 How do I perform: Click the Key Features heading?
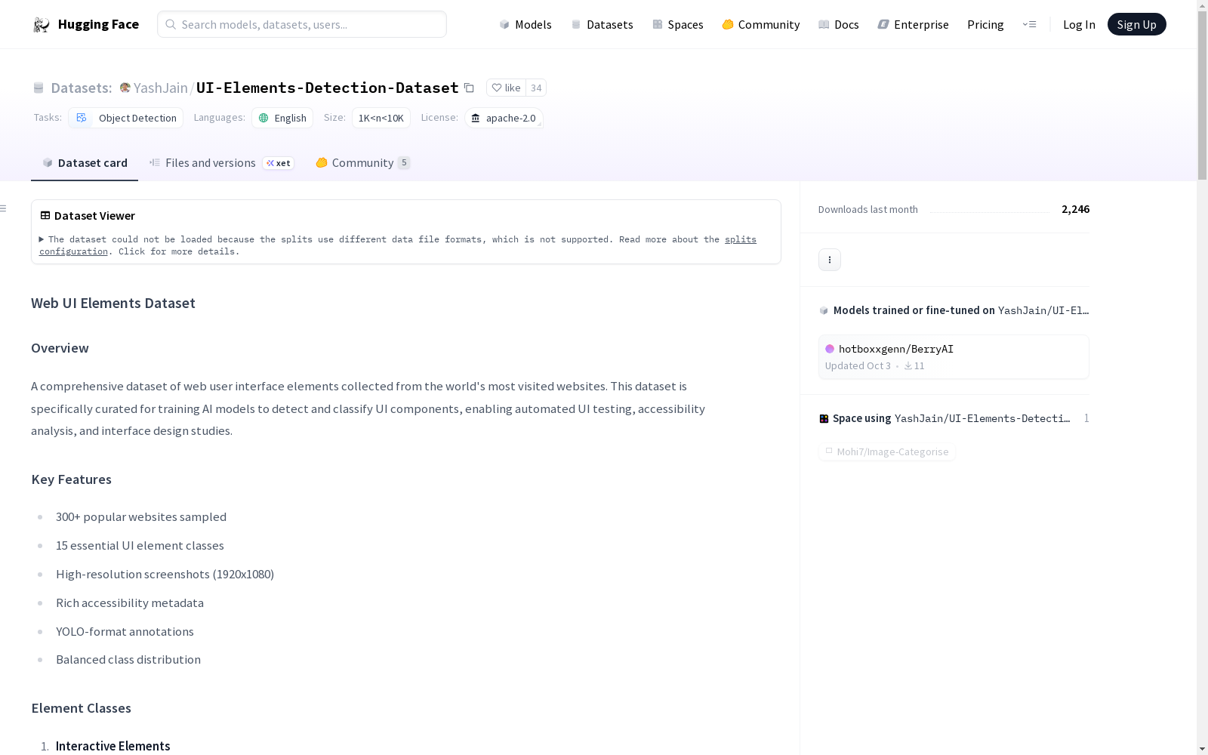[72, 479]
